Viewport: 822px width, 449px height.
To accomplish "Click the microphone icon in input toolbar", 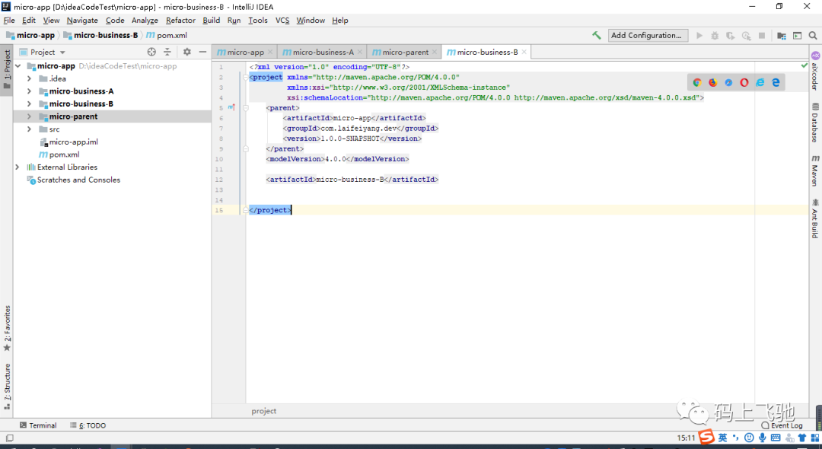I will click(x=762, y=438).
